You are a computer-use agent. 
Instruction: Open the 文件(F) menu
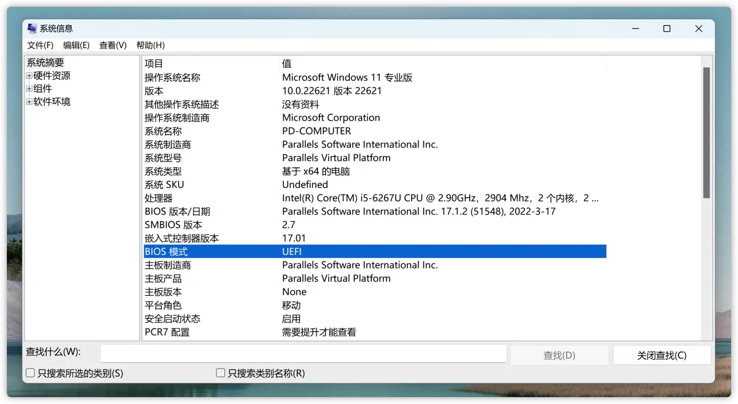[x=40, y=45]
